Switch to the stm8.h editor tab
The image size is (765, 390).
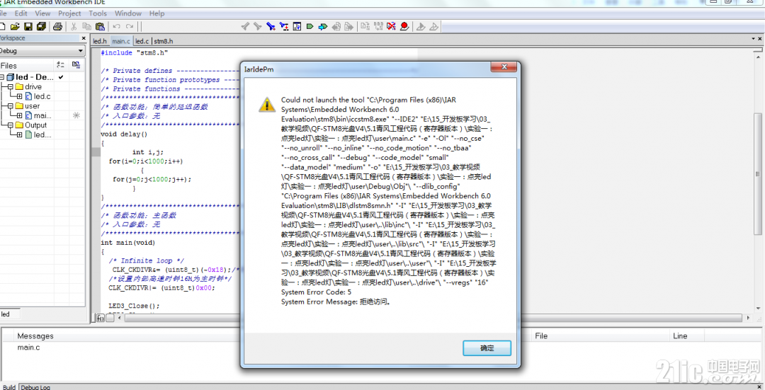[x=164, y=41]
